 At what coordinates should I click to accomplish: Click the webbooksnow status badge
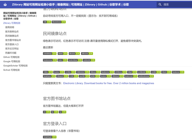tap(146, 76)
